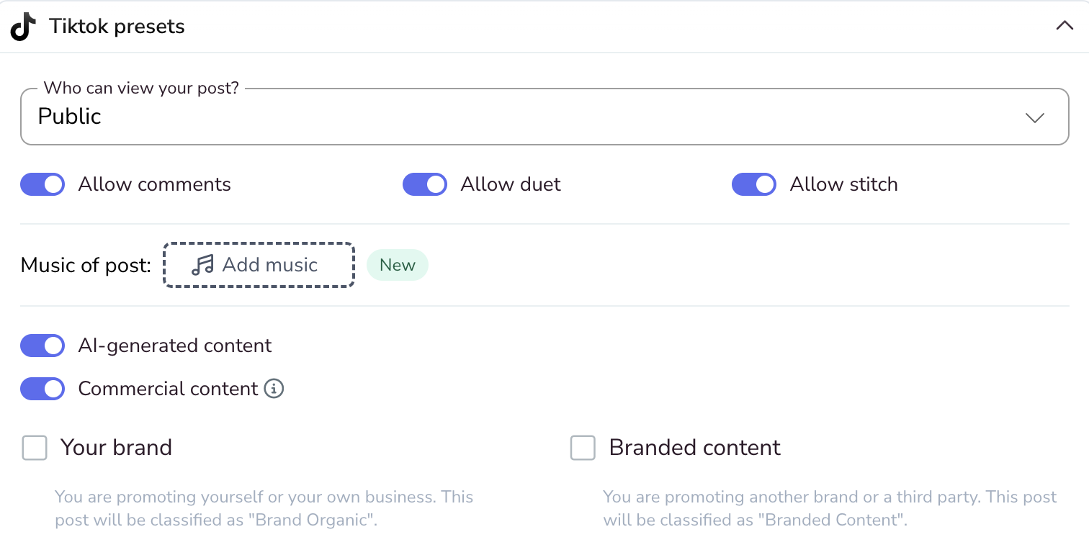1089x550 pixels.
Task: Tick the Branded content checkbox
Action: point(583,448)
